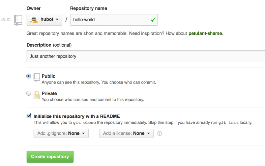Click the book icon next to Public
The image size is (265, 166).
tap(37, 77)
